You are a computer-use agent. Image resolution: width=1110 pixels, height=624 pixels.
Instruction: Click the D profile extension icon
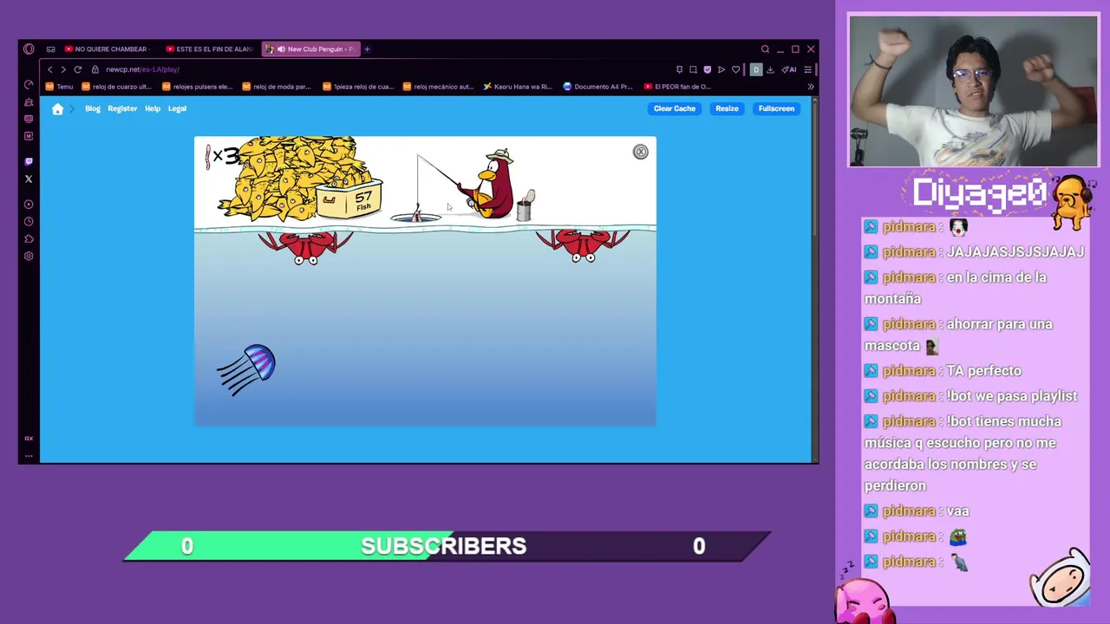[756, 69]
